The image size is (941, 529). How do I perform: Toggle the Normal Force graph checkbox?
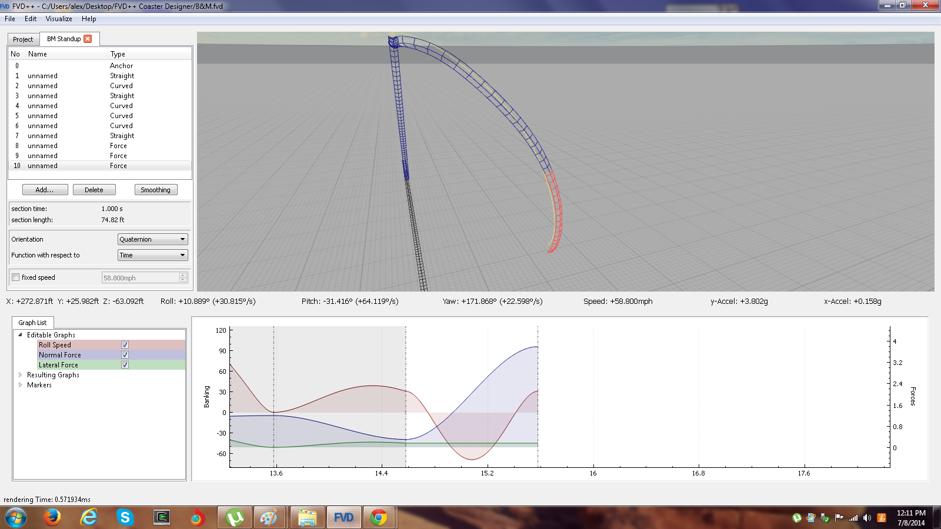coord(125,355)
